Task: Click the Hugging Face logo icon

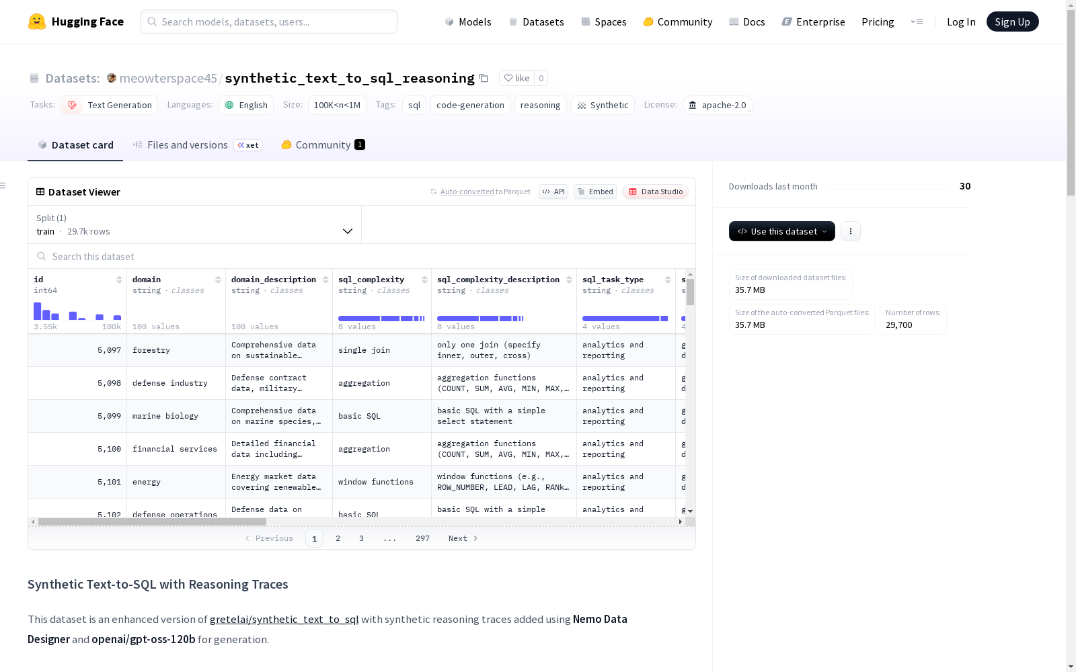Action: [x=37, y=22]
